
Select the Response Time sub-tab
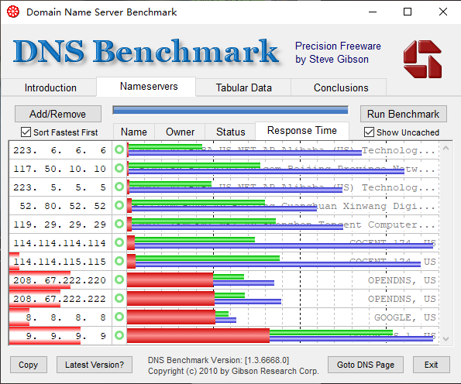302,130
